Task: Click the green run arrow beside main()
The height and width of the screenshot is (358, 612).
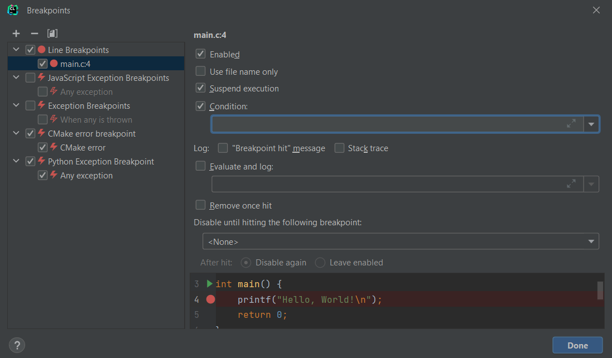Action: click(x=210, y=284)
